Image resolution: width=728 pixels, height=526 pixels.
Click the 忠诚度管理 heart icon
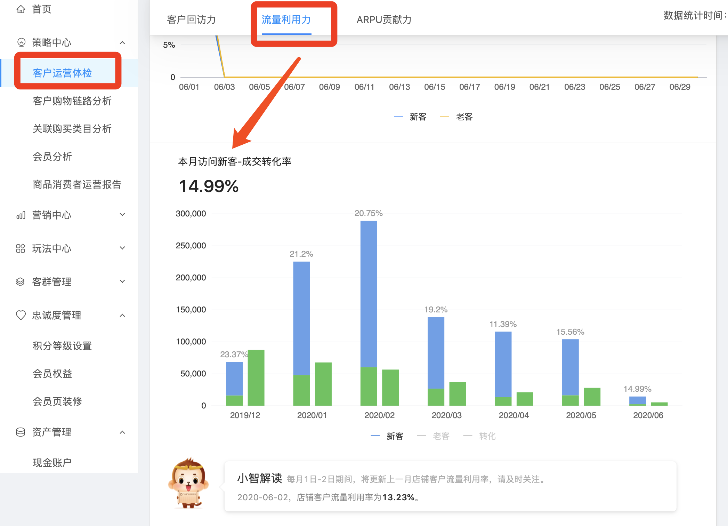coord(21,315)
